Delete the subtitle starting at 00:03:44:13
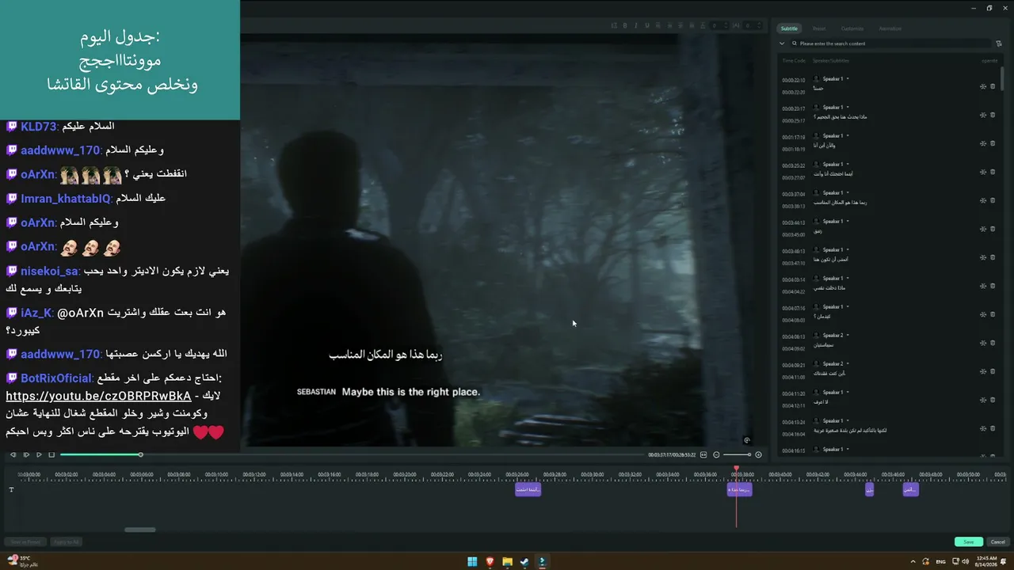This screenshot has width=1014, height=570. (993, 229)
